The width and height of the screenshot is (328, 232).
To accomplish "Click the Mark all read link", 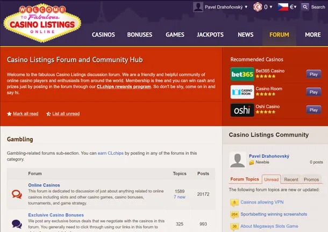I will tap(25, 114).
